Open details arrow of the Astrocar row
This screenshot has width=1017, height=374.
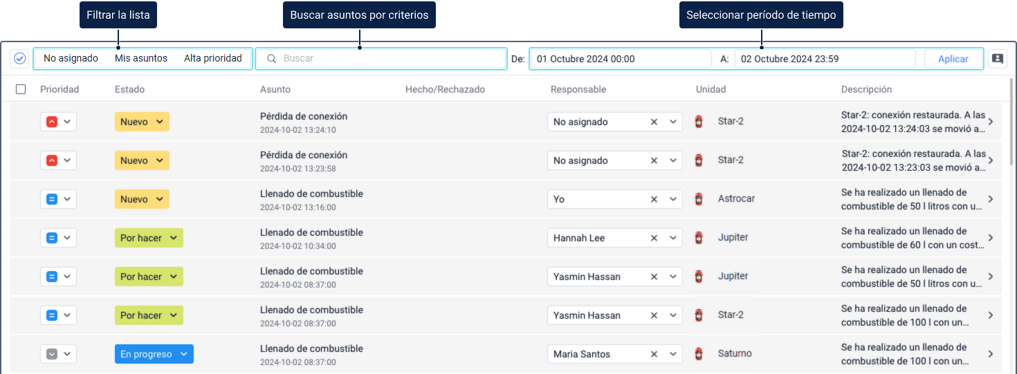(x=991, y=199)
